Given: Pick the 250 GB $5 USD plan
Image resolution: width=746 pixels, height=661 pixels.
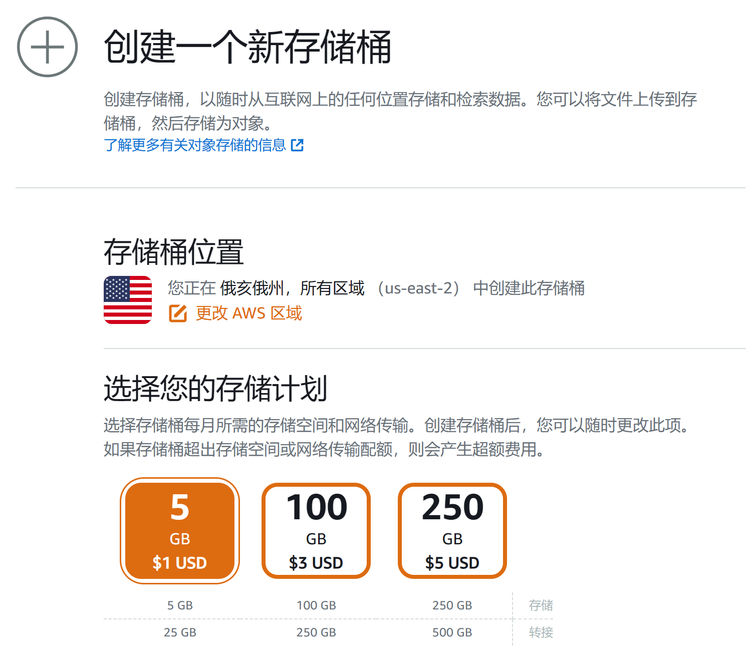Looking at the screenshot, I should click(452, 531).
